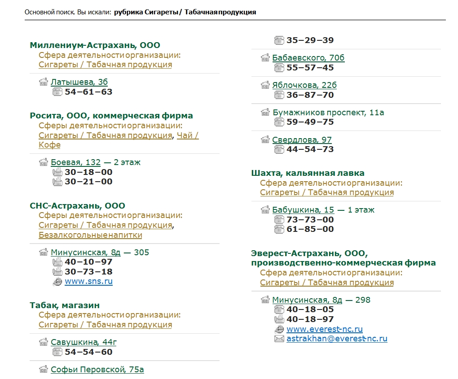Screen dimensions: 458x379
Task: Click the globe icon beside www.sns.ru
Action: click(57, 281)
